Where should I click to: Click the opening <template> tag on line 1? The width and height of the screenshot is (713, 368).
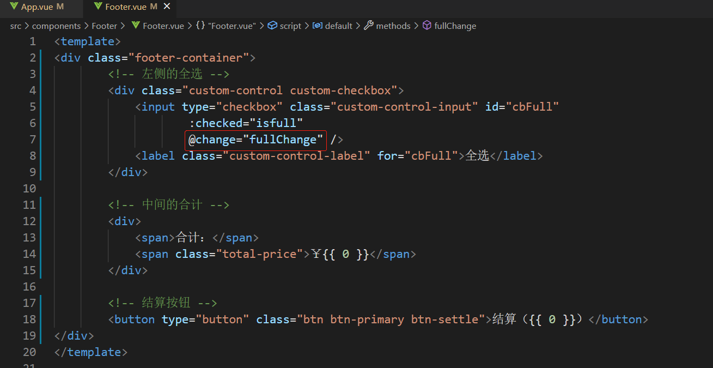(88, 41)
